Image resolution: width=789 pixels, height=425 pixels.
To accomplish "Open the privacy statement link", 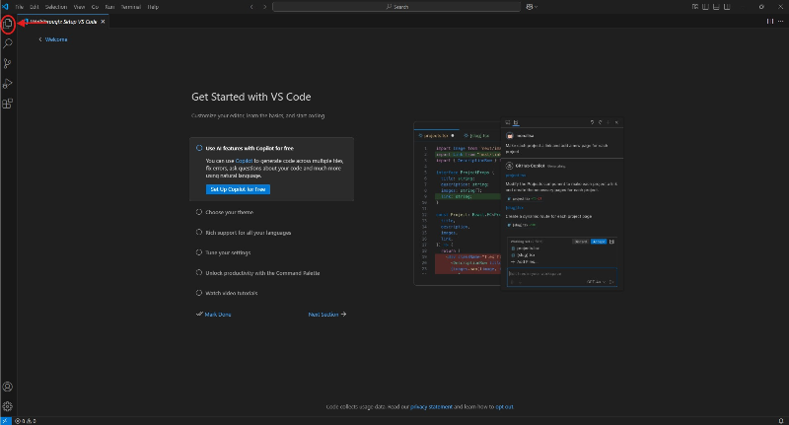I will [431, 407].
